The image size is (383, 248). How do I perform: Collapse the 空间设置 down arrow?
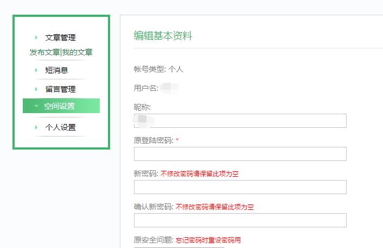(36, 106)
